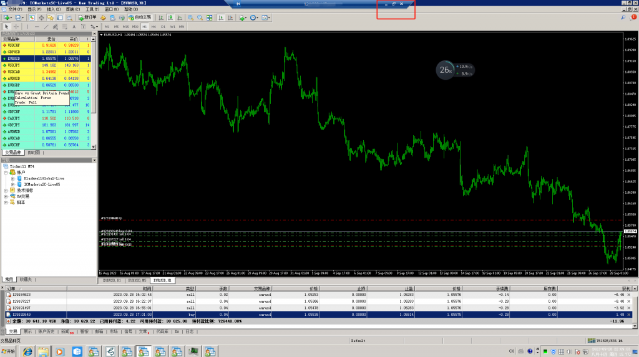The image size is (639, 357).
Task: Switch chart to candlestick icon
Action: pyautogui.click(x=170, y=17)
